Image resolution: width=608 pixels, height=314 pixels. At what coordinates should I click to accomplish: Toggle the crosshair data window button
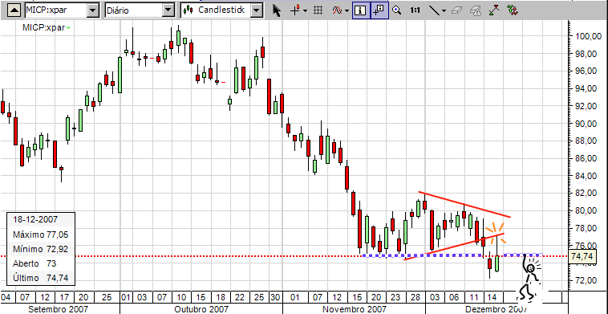point(379,11)
